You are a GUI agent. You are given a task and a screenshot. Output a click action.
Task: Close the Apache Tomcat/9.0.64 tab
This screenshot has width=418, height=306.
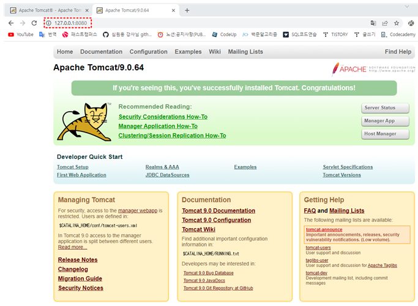click(173, 10)
